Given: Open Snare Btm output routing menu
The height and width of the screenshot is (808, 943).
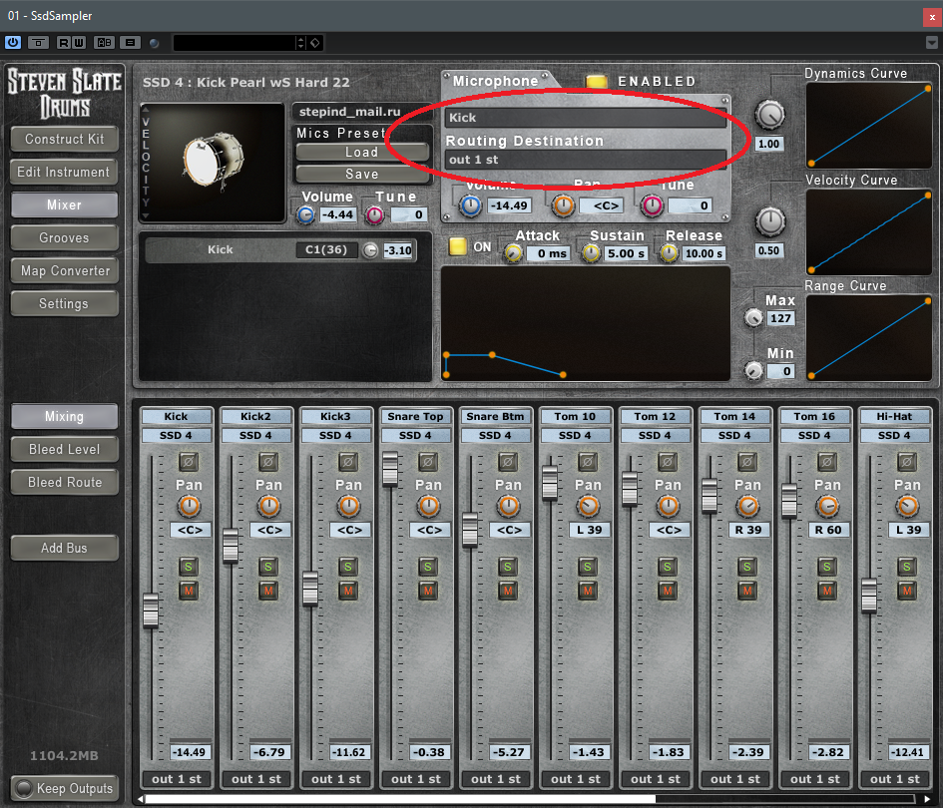Looking at the screenshot, I should point(496,778).
